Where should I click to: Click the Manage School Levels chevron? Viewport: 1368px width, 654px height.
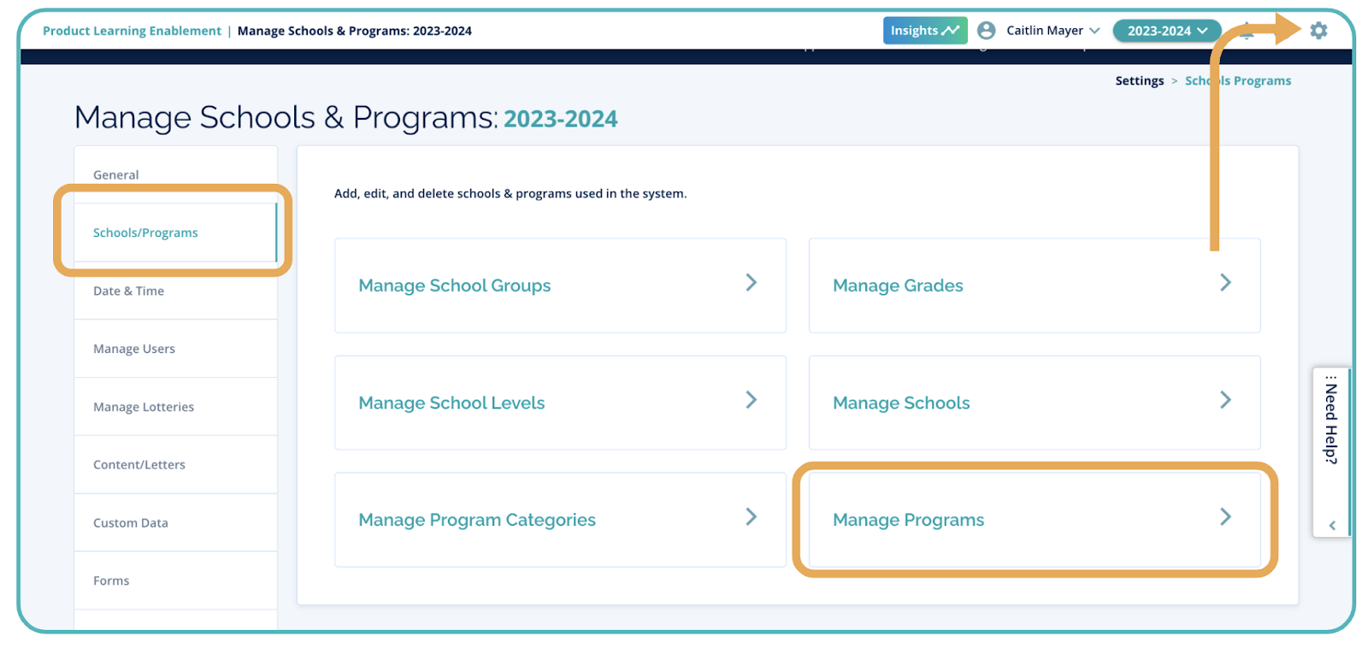coord(751,400)
